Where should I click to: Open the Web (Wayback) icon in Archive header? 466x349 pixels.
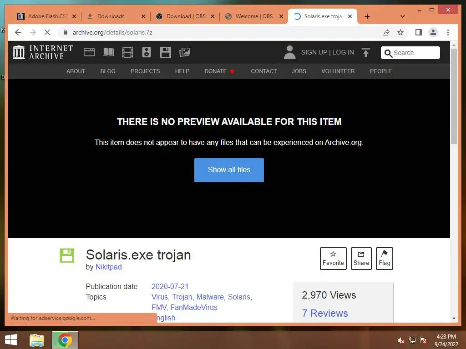coord(89,52)
